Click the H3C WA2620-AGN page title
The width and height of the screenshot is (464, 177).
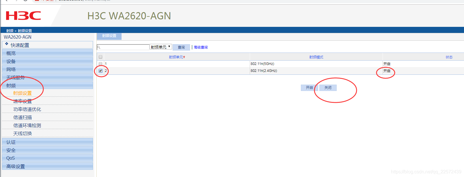129,16
